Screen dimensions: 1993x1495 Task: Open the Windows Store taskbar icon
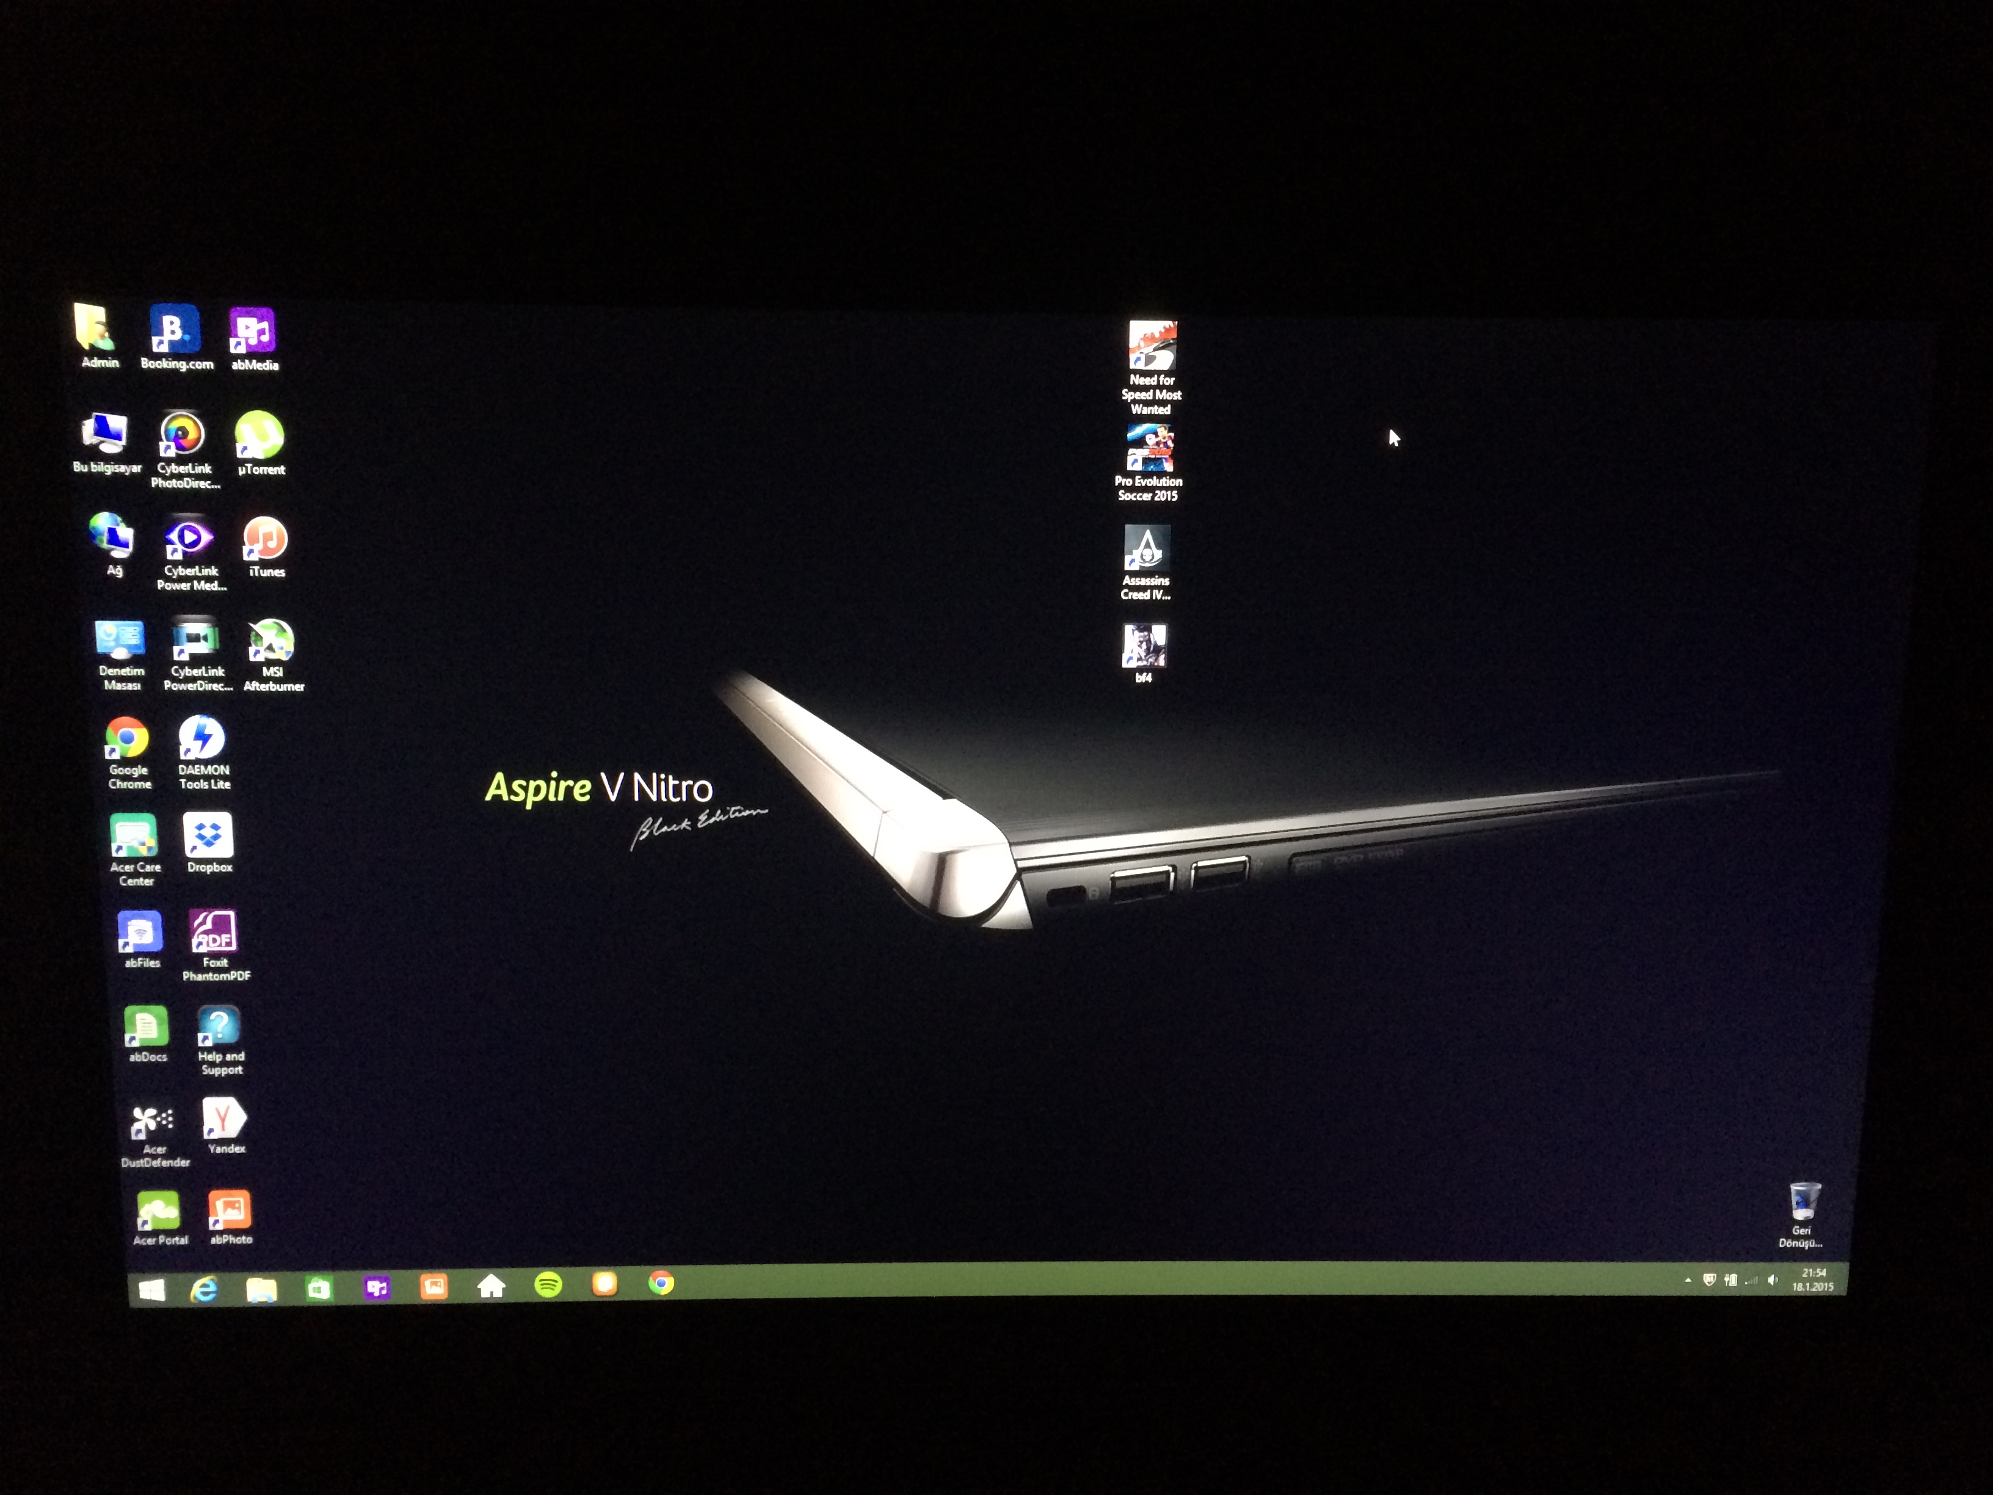point(319,1289)
